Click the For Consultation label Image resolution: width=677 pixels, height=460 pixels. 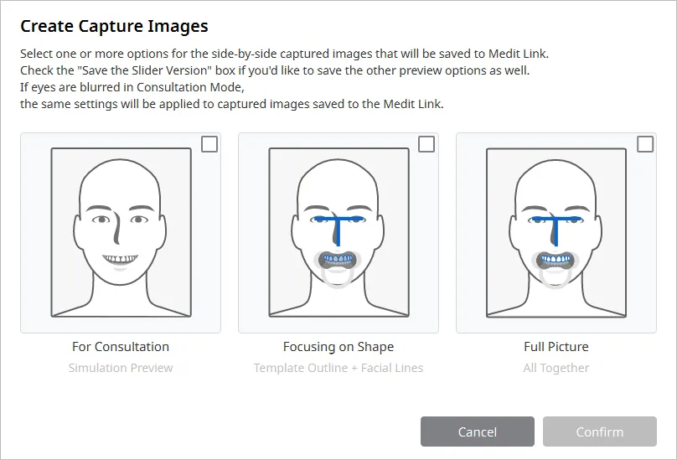pos(121,346)
